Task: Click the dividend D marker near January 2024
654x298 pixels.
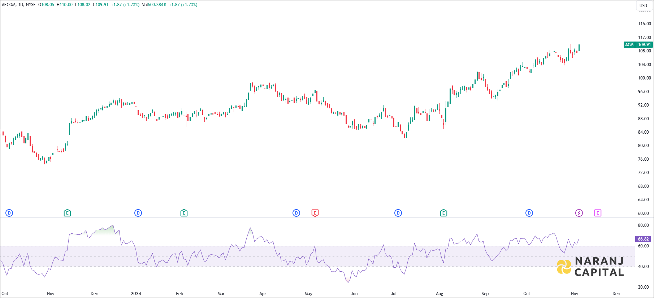Action: click(138, 213)
